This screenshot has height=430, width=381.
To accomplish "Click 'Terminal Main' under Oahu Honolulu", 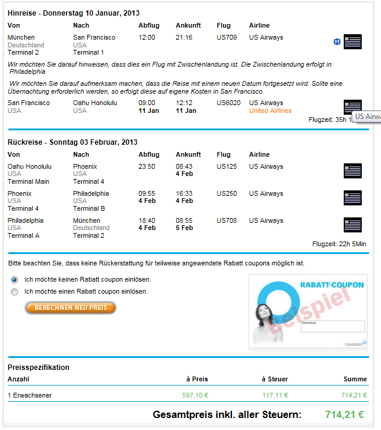I will click(x=28, y=181).
